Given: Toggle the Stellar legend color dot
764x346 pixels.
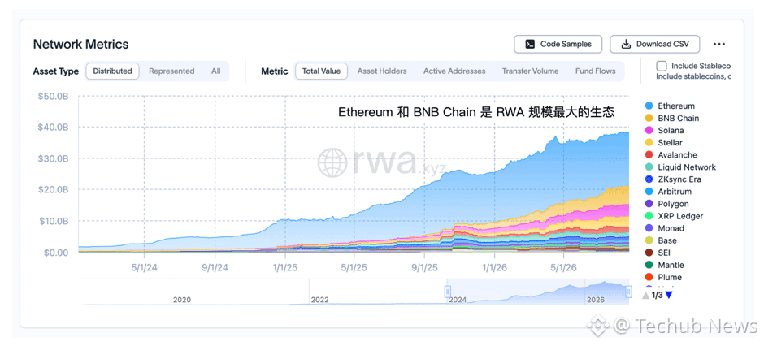Looking at the screenshot, I should click(x=649, y=143).
